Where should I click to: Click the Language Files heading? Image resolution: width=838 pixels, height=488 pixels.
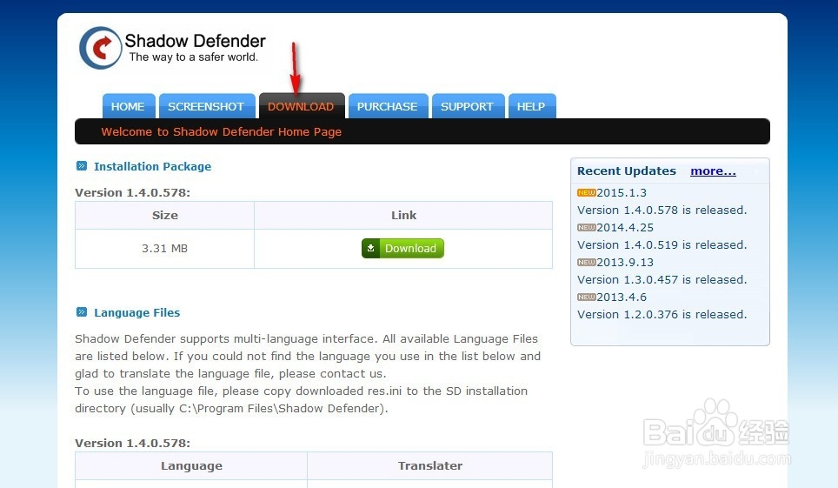coord(136,312)
